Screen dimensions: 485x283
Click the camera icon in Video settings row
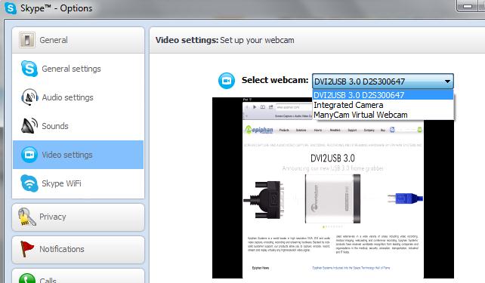tap(29, 155)
